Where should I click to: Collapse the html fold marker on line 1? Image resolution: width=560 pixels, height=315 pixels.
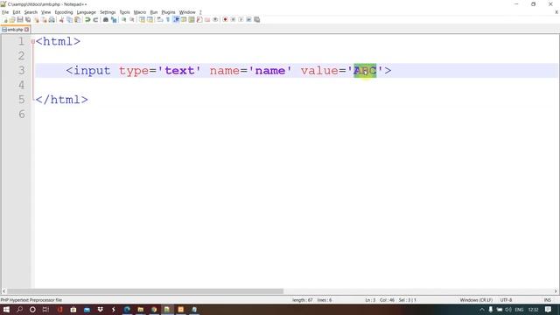[33, 41]
